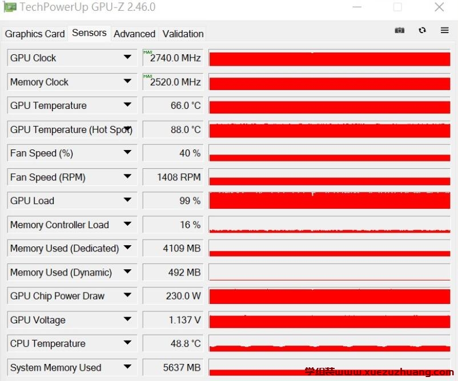This screenshot has height=381, width=458.
Task: Click the GPU Load history graph
Action: pyautogui.click(x=330, y=201)
